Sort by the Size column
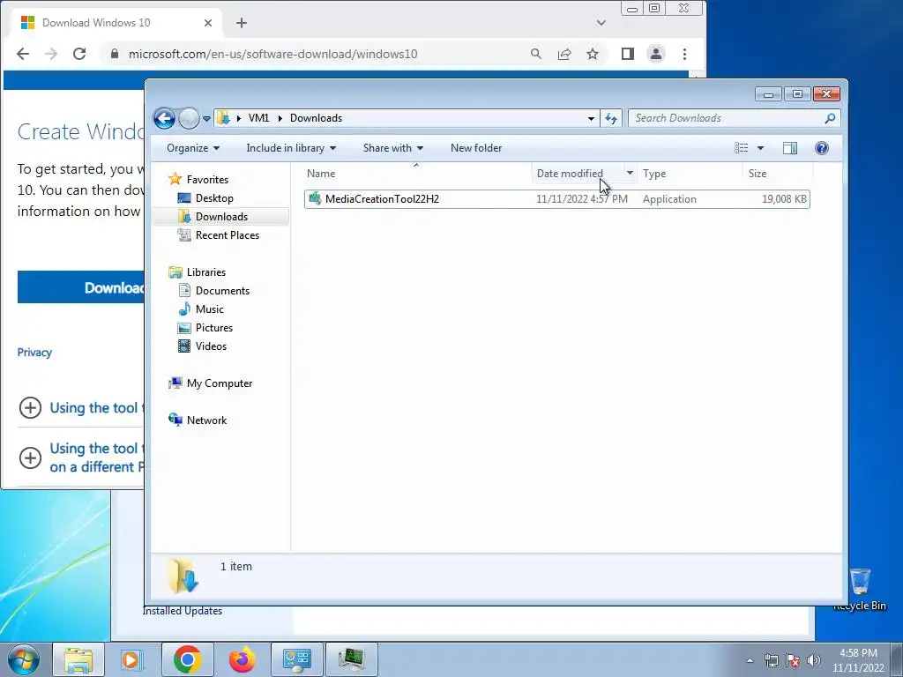This screenshot has width=903, height=677. click(x=778, y=174)
